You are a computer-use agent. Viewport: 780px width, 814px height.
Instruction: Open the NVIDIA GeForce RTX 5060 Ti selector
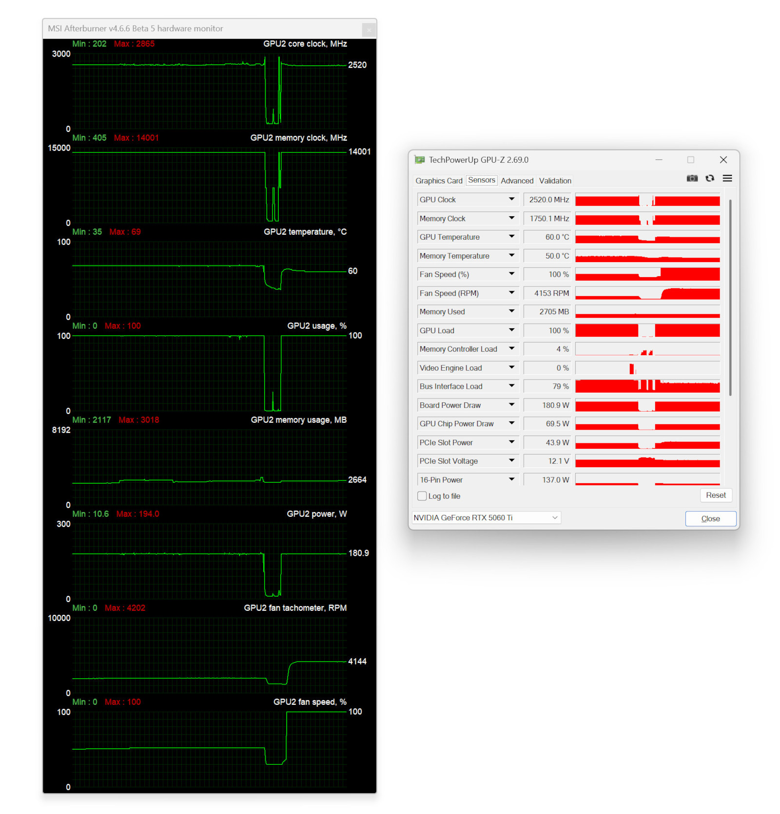486,517
